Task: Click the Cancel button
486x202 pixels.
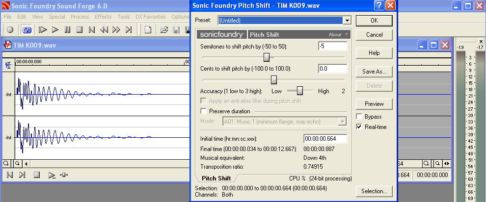Action: [x=374, y=35]
